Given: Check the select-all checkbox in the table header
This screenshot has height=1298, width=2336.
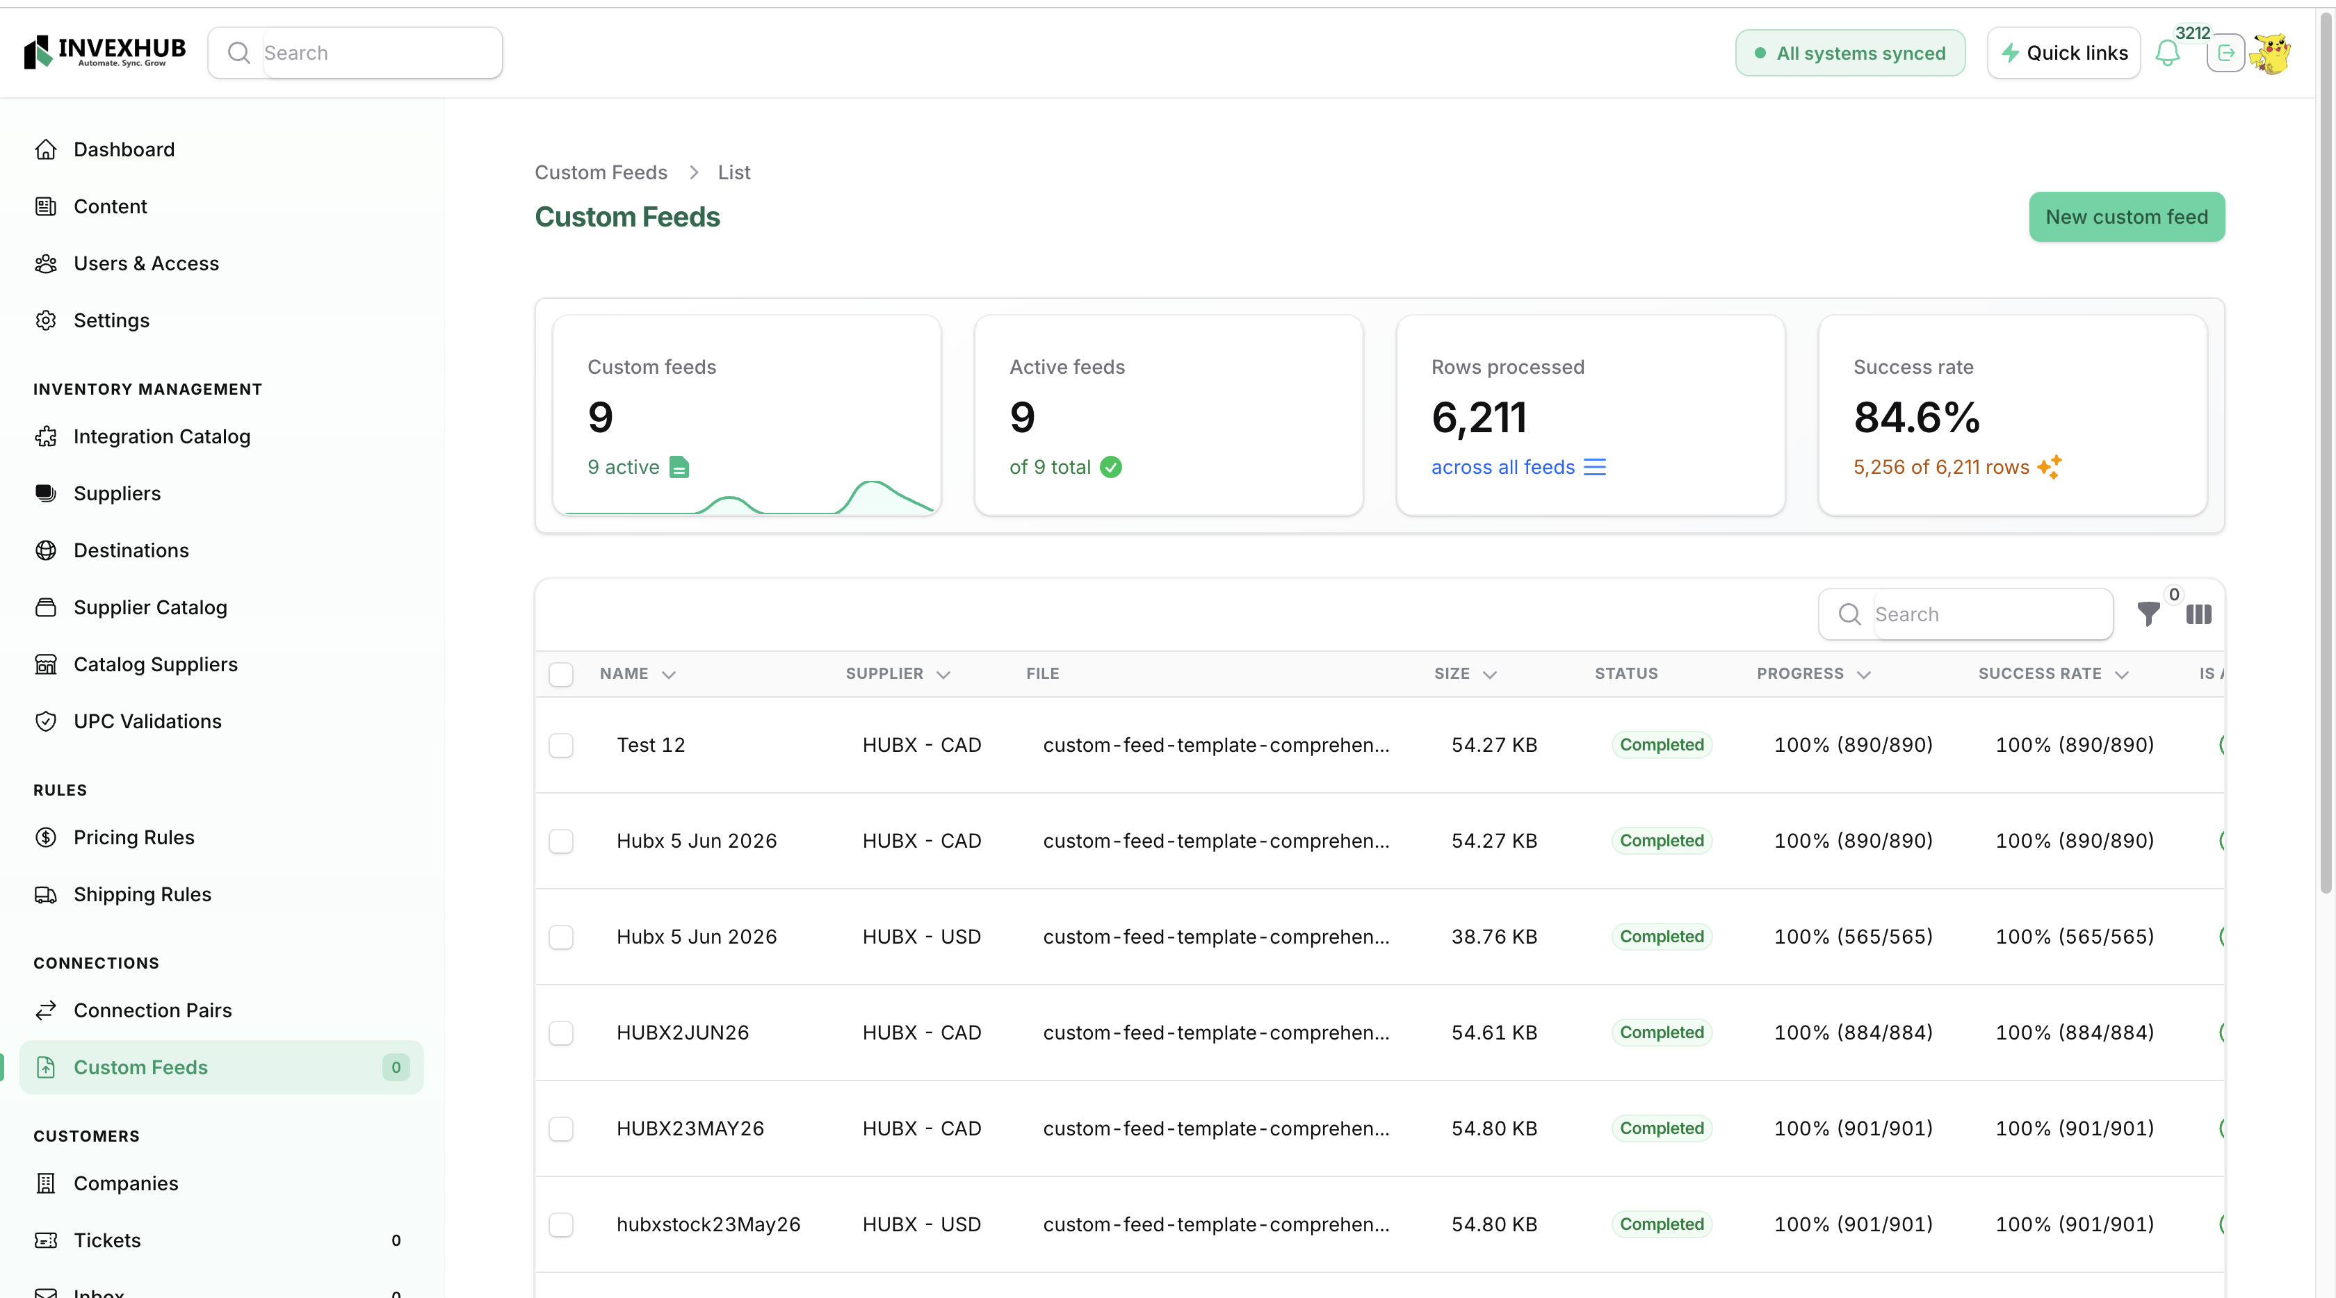Looking at the screenshot, I should pos(561,675).
